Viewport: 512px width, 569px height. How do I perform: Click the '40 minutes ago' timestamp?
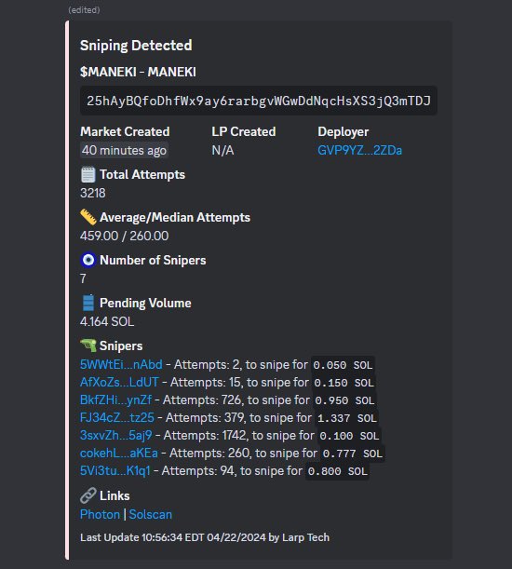124,150
